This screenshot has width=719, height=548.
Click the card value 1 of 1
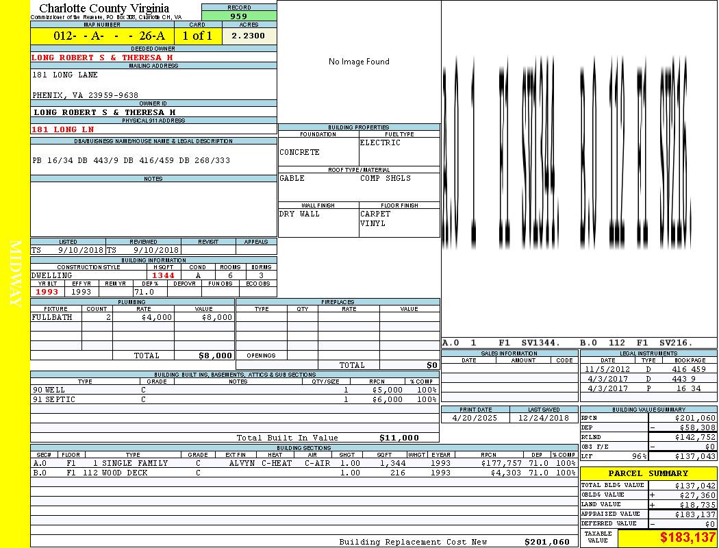tap(197, 36)
